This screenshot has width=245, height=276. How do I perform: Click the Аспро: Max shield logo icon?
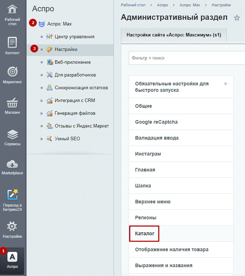[x=42, y=24]
